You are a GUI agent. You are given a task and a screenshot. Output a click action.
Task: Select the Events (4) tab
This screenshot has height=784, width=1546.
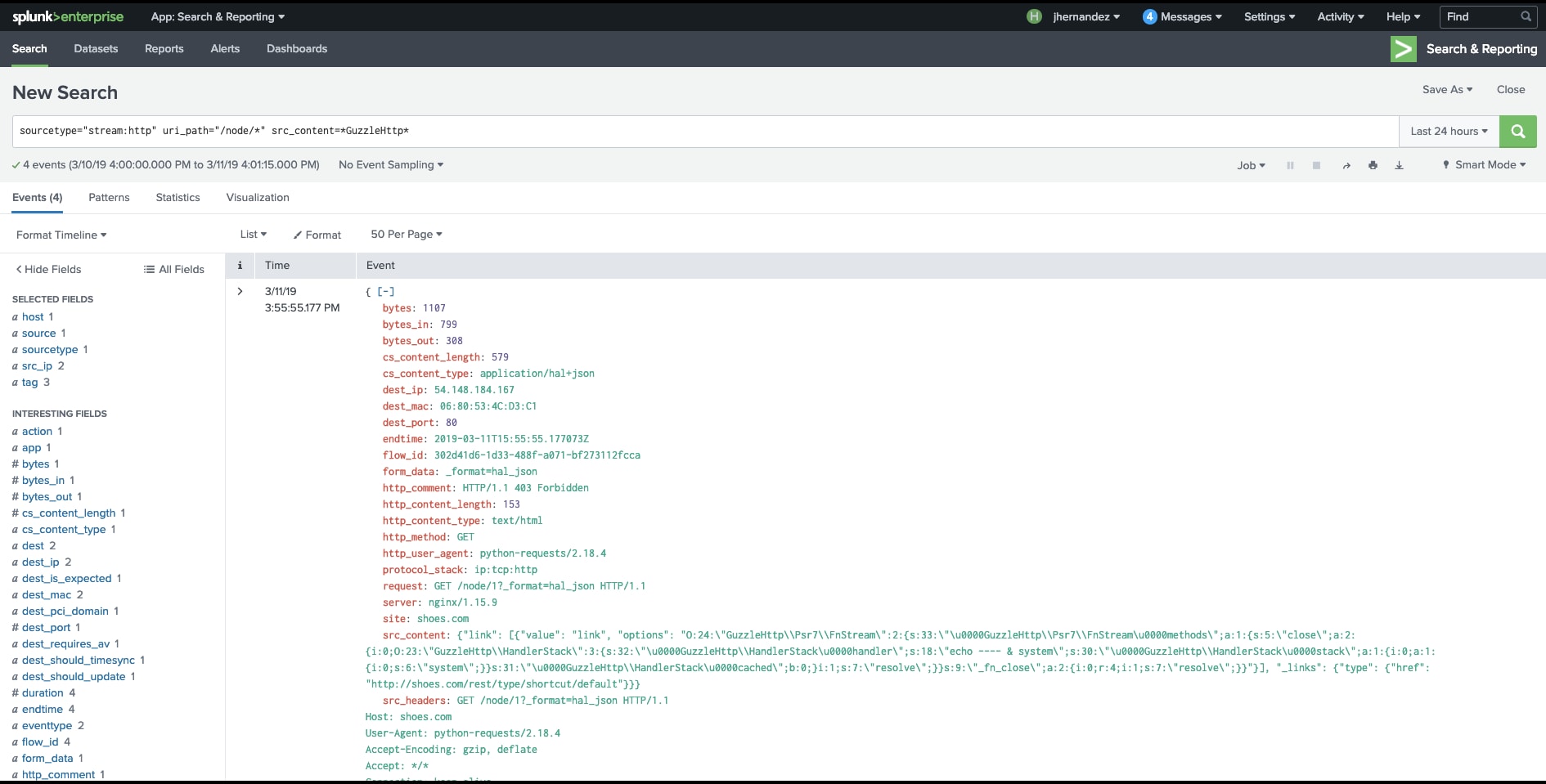click(x=38, y=198)
